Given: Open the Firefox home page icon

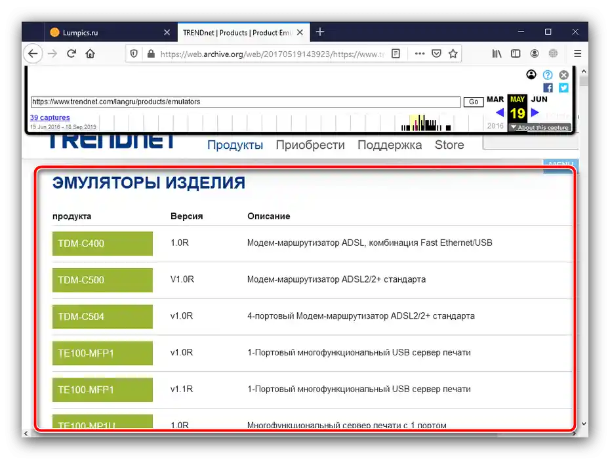Looking at the screenshot, I should (91, 54).
